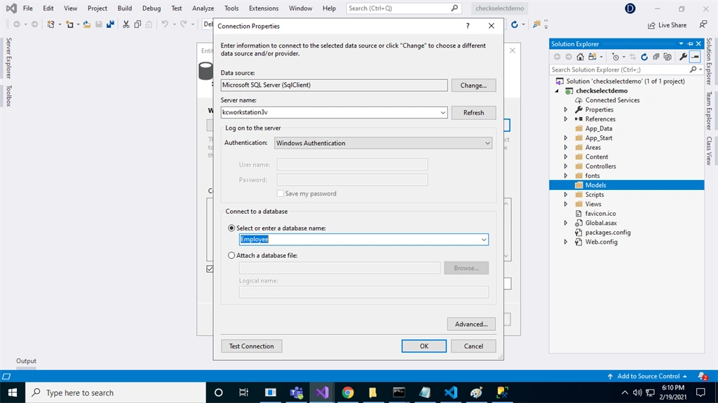Open Visual Studio Code from the taskbar

[x=451, y=392]
